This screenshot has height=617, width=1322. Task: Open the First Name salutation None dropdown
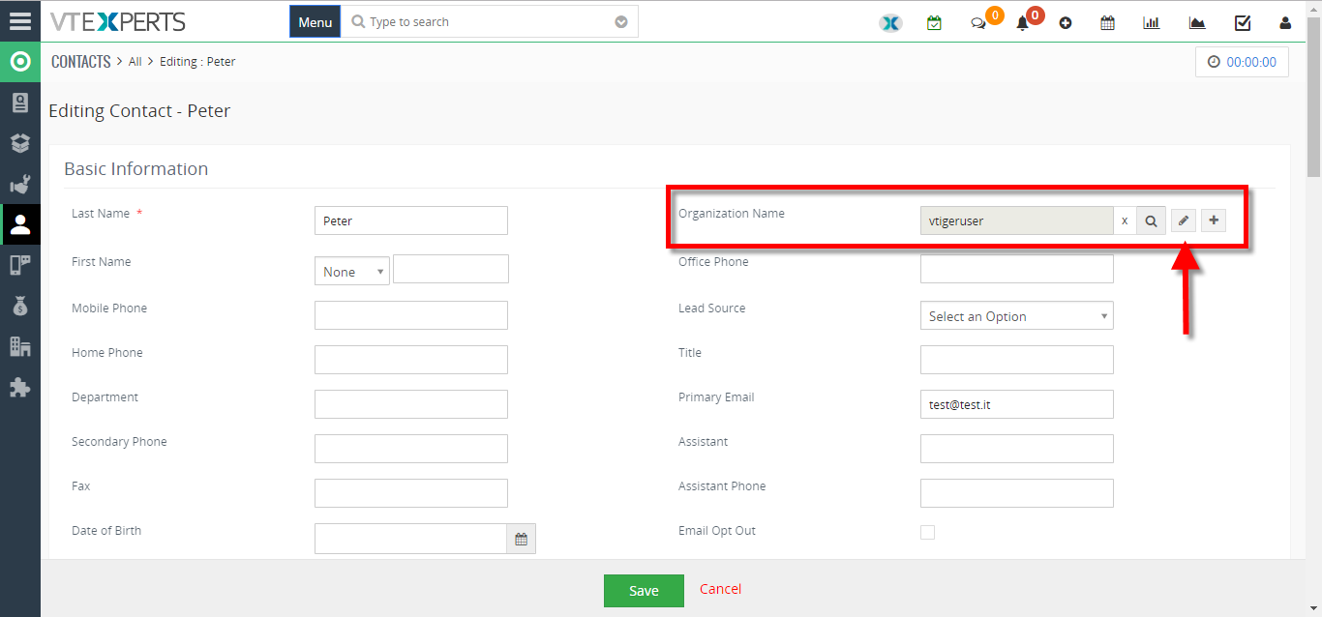[352, 272]
